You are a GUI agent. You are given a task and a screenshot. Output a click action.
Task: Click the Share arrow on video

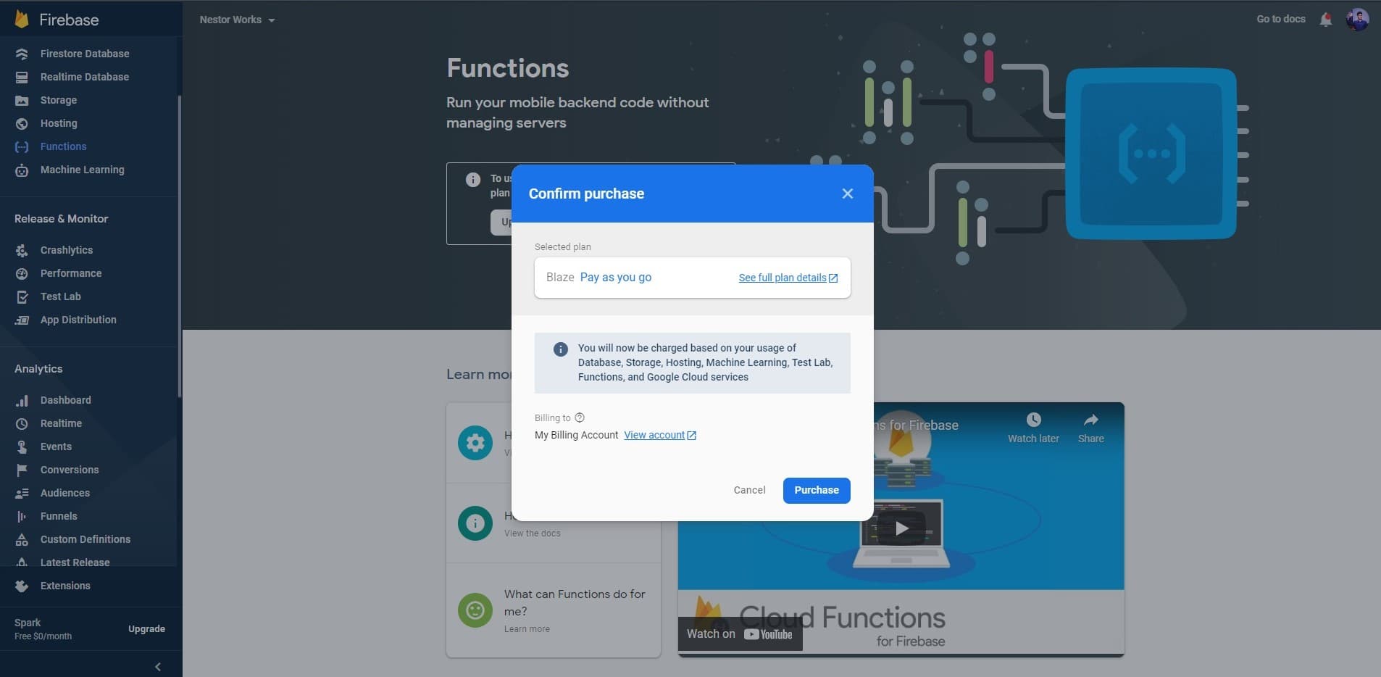coord(1090,420)
